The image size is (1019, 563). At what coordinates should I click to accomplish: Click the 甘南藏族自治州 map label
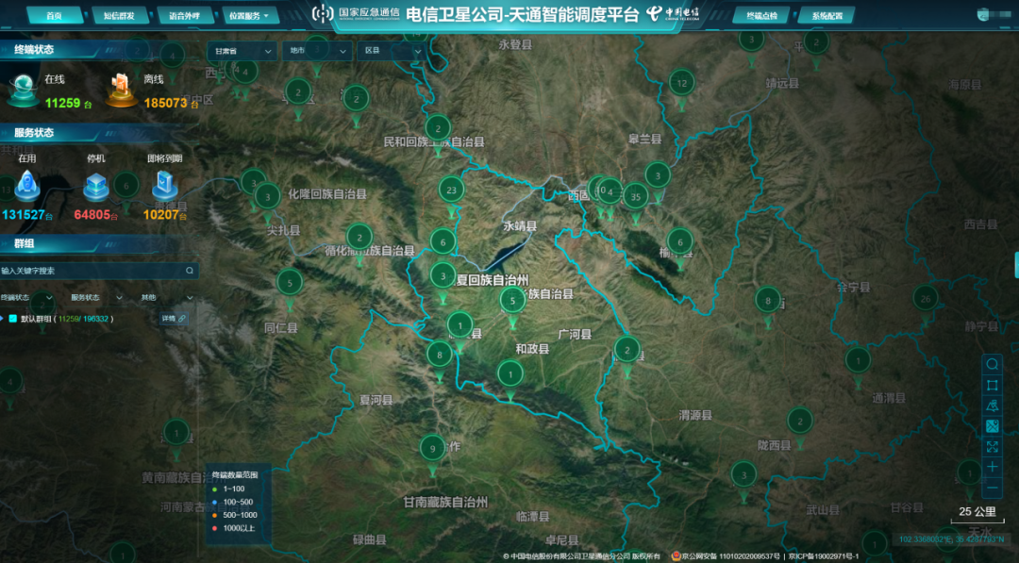point(445,502)
